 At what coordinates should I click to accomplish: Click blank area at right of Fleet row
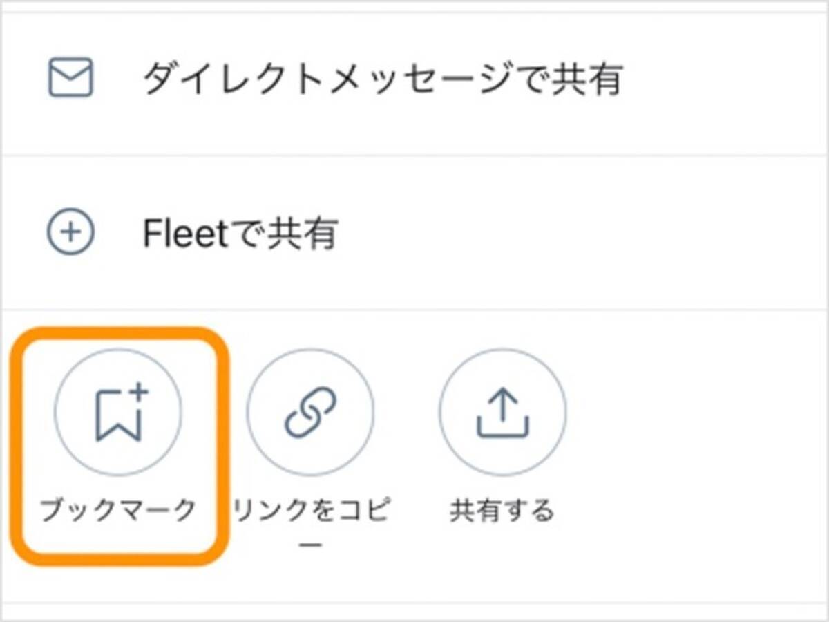622,234
